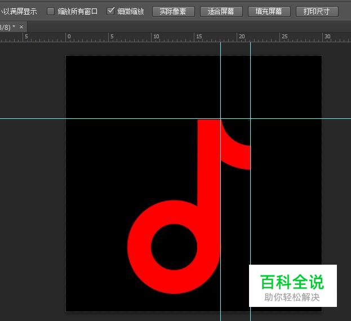Click the 打印尺寸 button

[317, 11]
